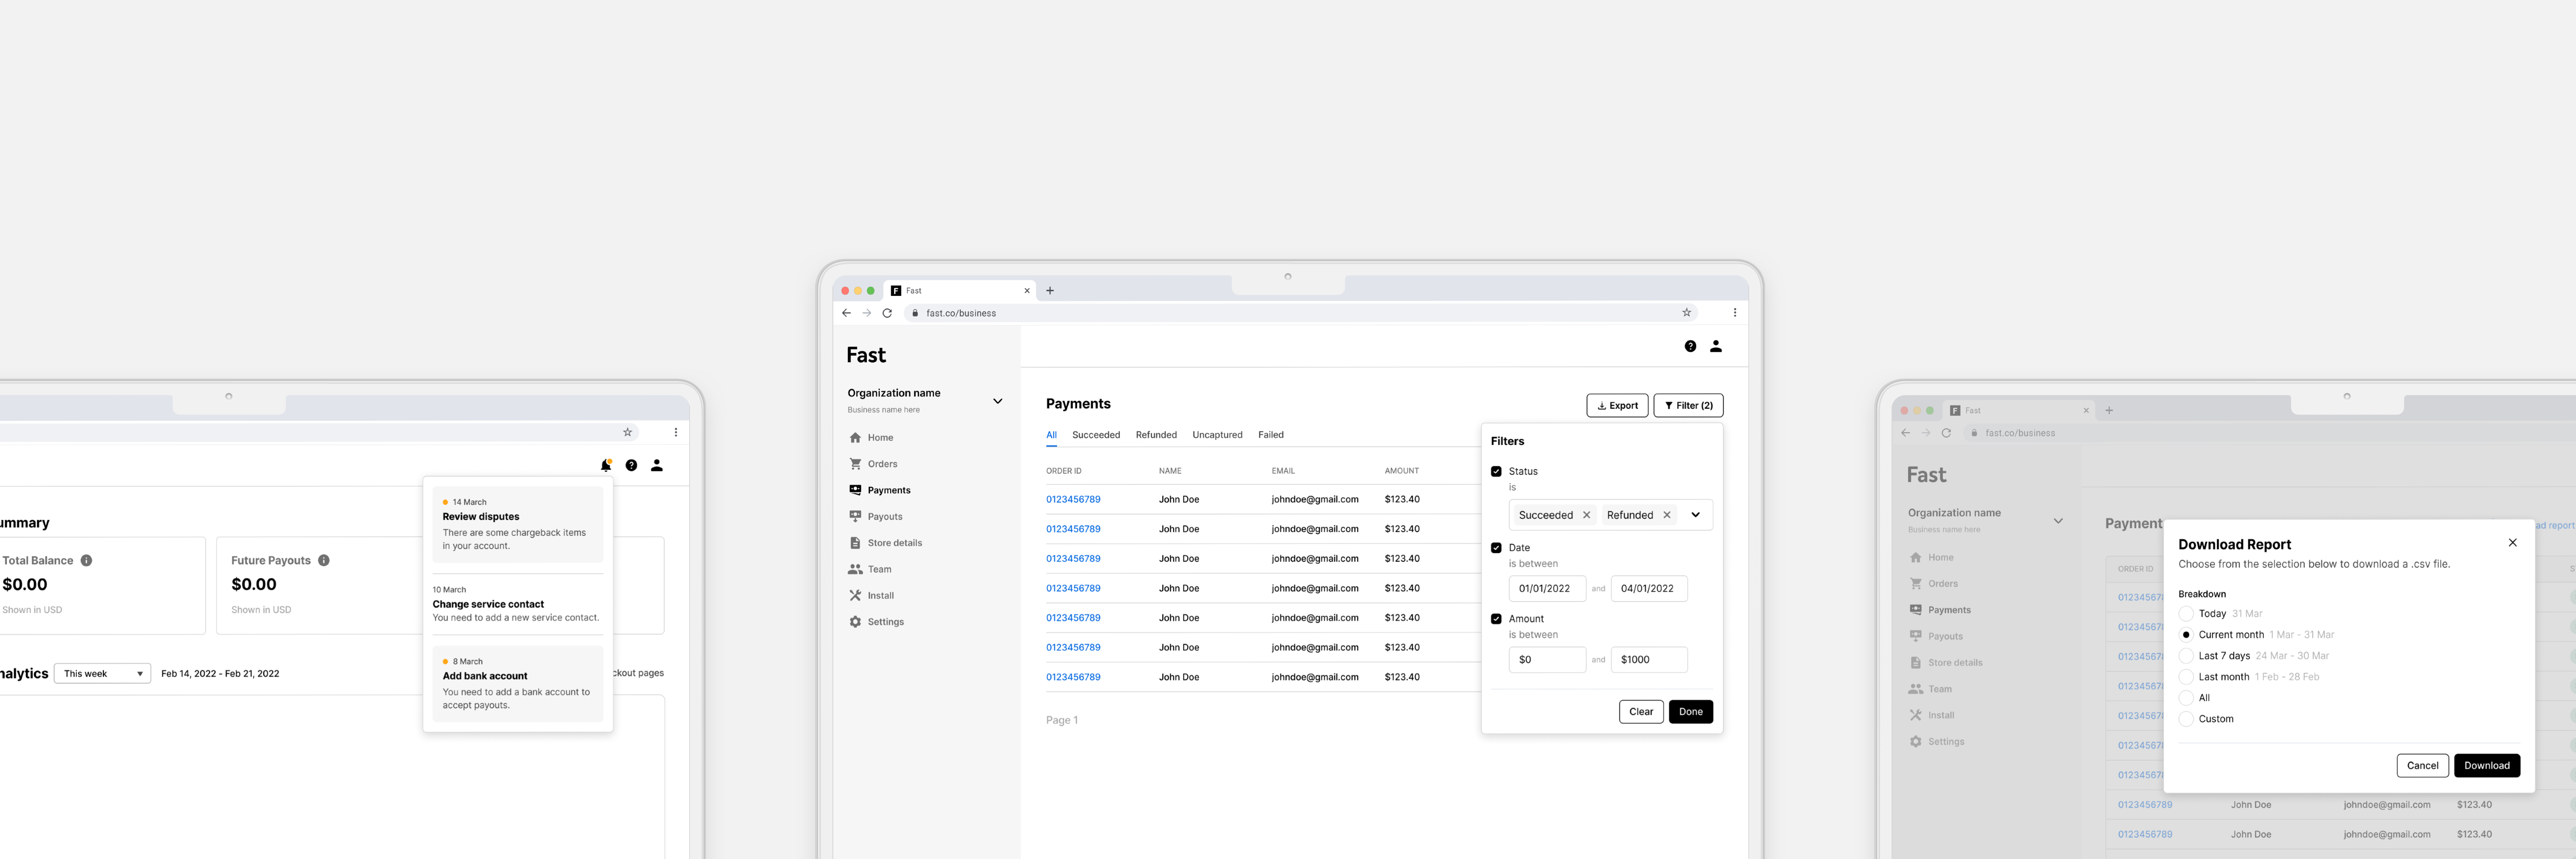
Task: Click the browser reload icon beside fast.co/business
Action: tap(887, 313)
